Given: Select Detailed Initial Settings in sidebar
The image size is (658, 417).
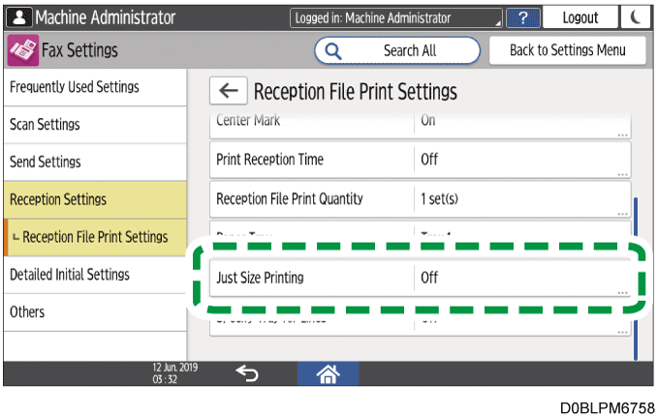Looking at the screenshot, I should (x=93, y=275).
